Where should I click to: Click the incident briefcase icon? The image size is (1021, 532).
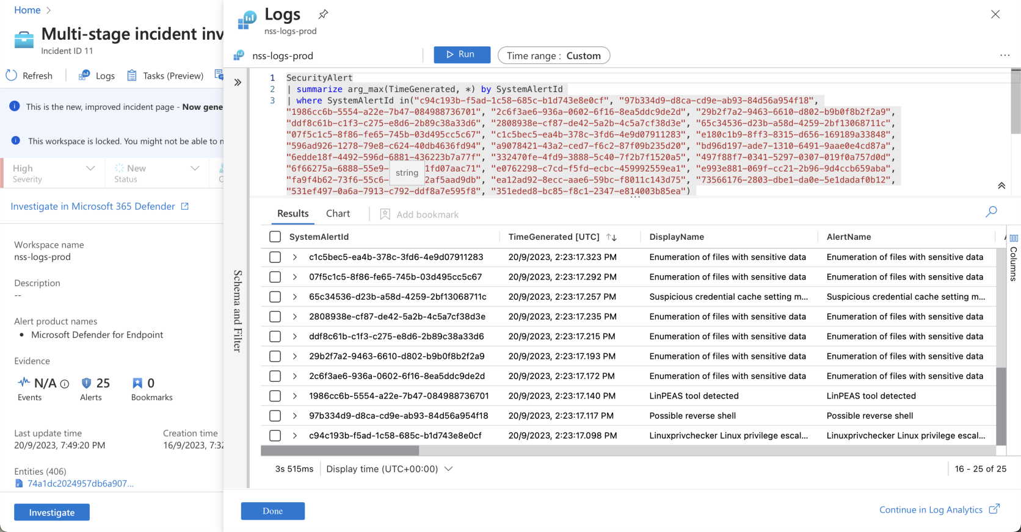click(24, 40)
